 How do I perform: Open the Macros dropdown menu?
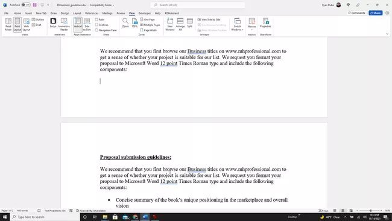click(251, 24)
